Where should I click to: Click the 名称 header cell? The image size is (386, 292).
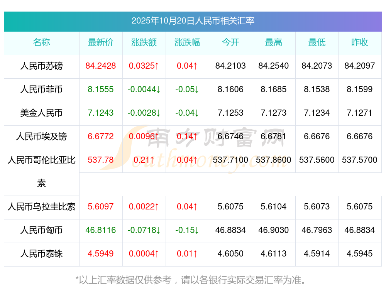click(41, 43)
